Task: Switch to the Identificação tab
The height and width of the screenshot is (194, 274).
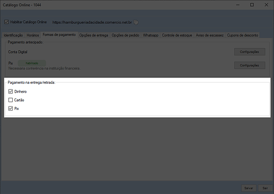Action: tap(13, 35)
